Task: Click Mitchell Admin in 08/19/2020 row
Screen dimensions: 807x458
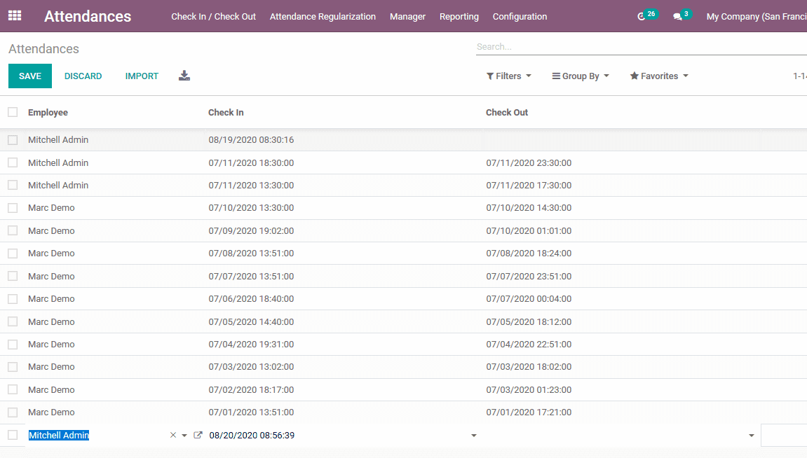Action: point(58,140)
